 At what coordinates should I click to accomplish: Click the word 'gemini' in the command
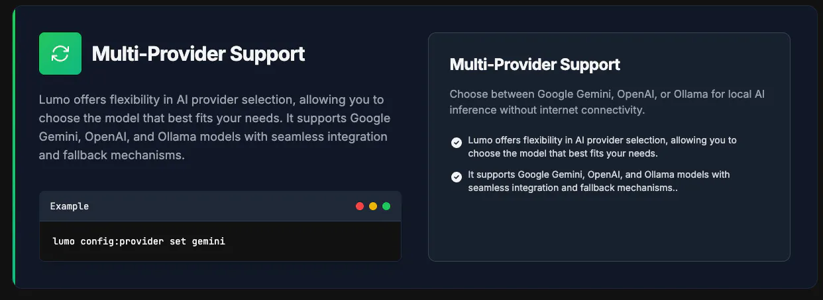pyautogui.click(x=209, y=241)
